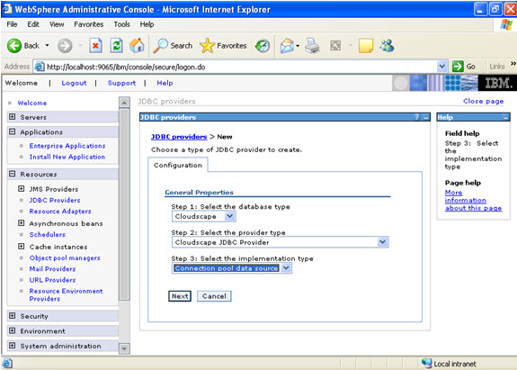Open Search magnifier in toolbar
Viewport: 517px width, 370px height.
click(x=161, y=46)
